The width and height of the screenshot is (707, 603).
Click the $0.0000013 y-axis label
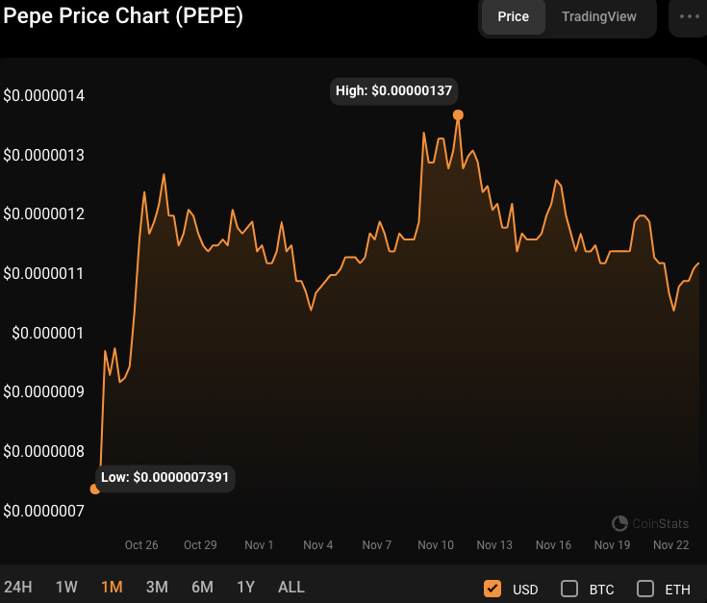point(43,155)
